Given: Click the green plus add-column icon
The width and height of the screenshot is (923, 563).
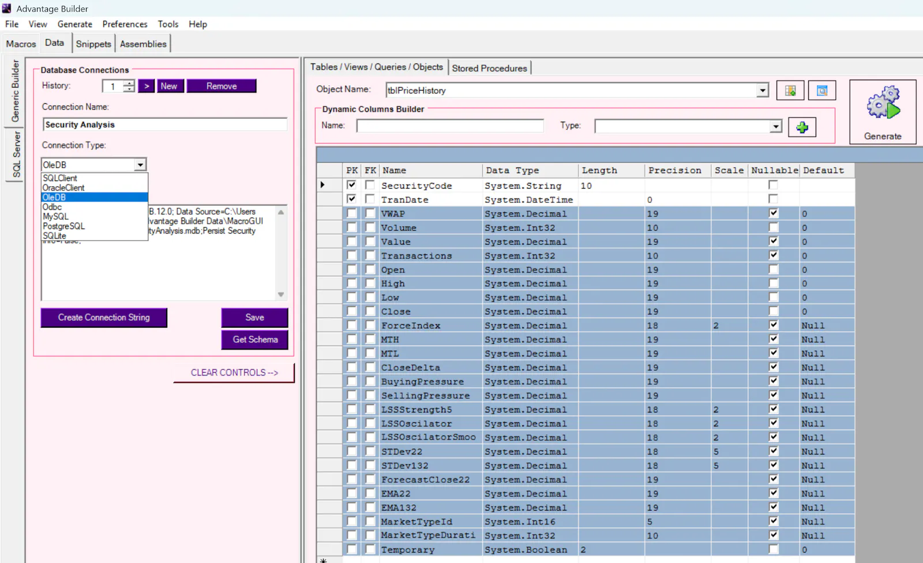Looking at the screenshot, I should pos(802,127).
